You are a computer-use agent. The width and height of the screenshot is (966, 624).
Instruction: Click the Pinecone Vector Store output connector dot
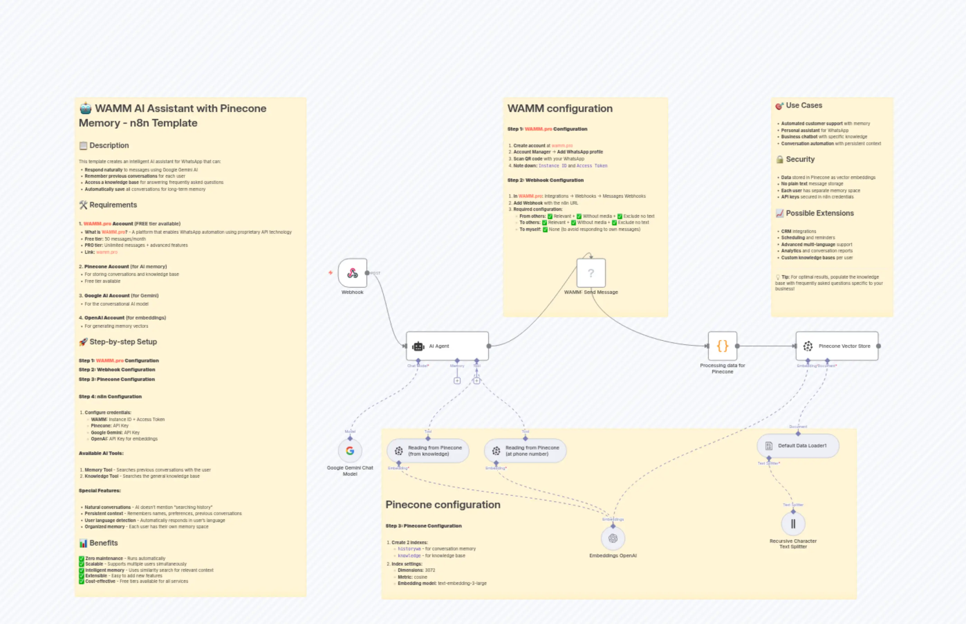(878, 346)
